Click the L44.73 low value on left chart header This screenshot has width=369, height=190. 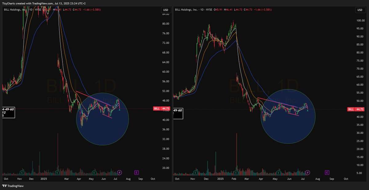pyautogui.click(x=67, y=10)
